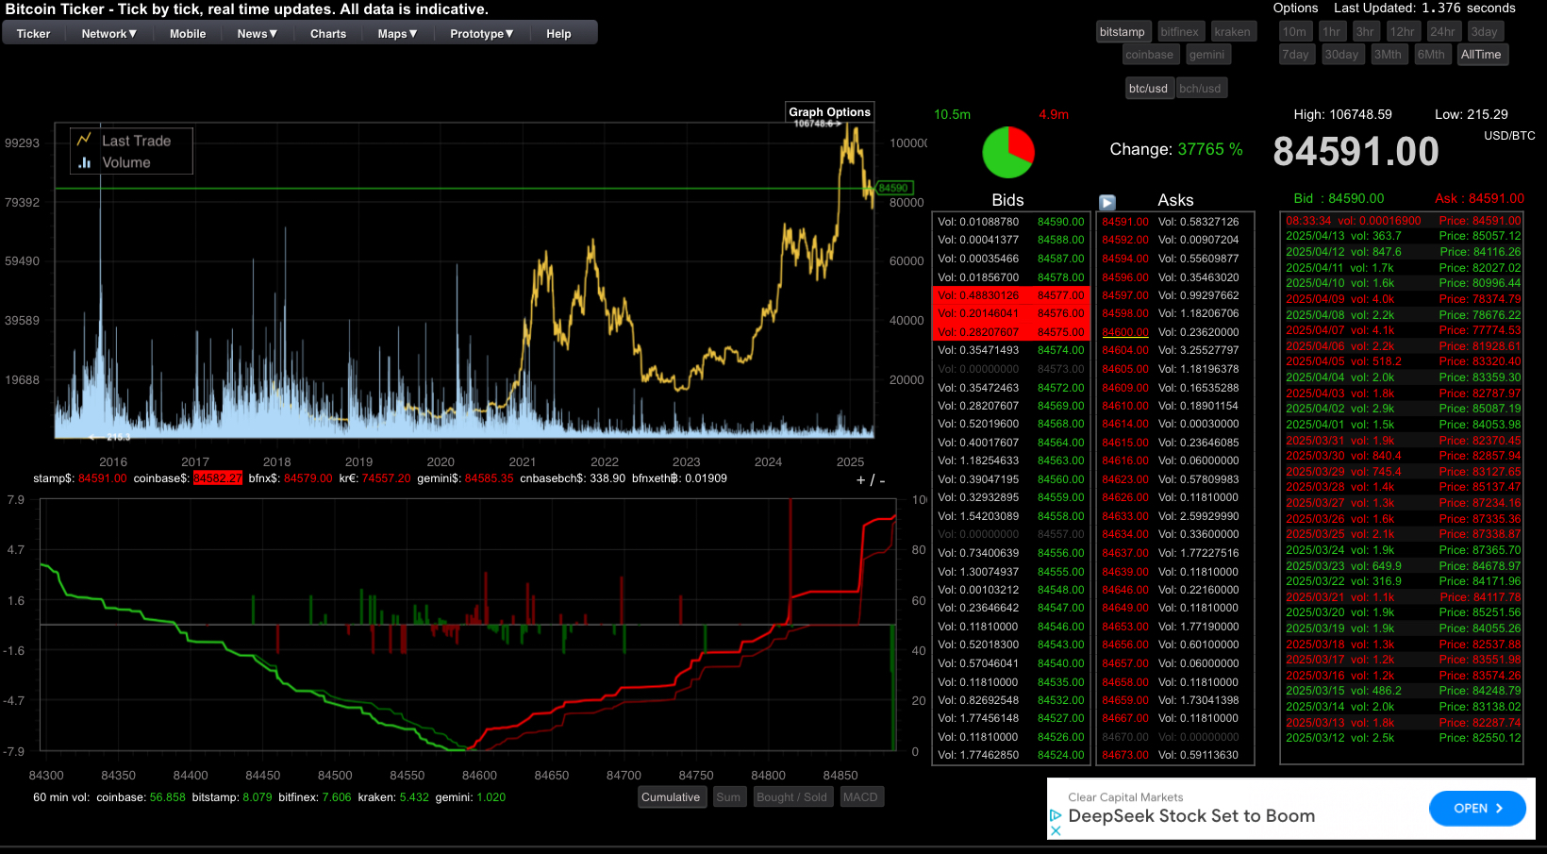This screenshot has height=854, width=1547.
Task: Set time range to 3day
Action: tap(1485, 32)
